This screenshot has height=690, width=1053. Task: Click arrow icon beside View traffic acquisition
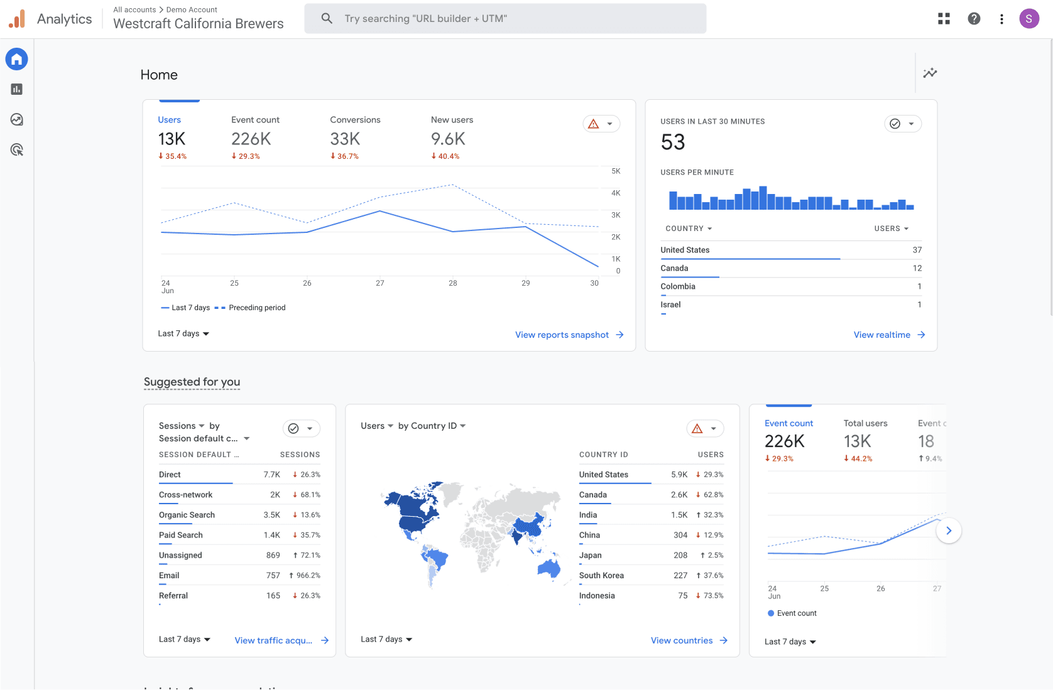pos(325,640)
